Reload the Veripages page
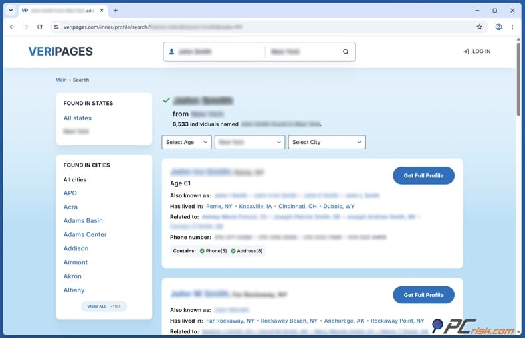Viewport: 525px width, 338px height. click(x=39, y=27)
